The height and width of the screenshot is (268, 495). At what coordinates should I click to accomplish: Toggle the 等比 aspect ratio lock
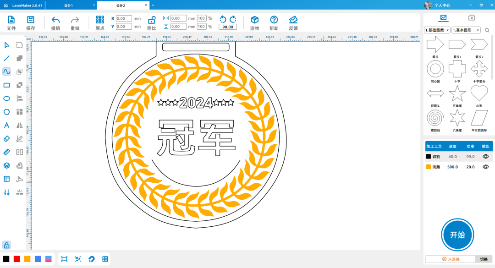coord(151,22)
